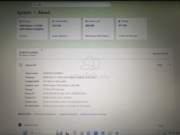Open Microsoft Store from the taskbar

[96, 133]
